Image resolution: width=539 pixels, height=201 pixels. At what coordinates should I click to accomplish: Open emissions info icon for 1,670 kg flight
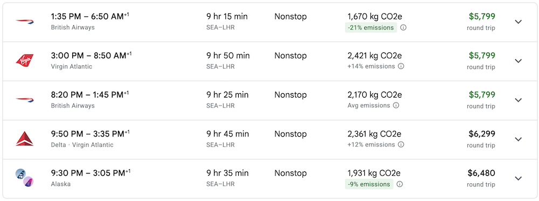click(x=404, y=27)
